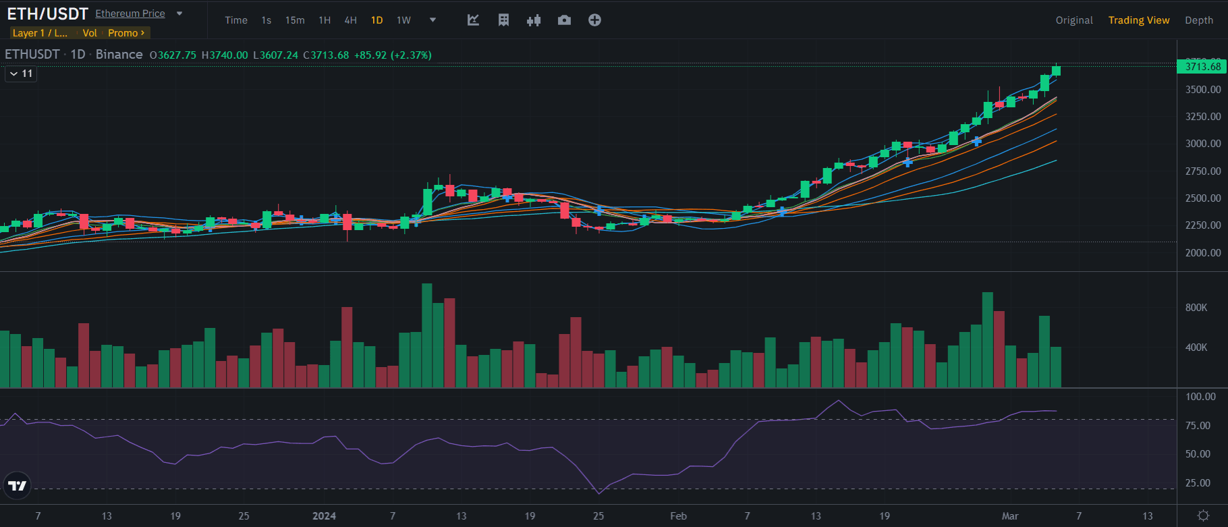Image resolution: width=1228 pixels, height=527 pixels.
Task: Click the plus circle icon in toolbar
Action: [x=594, y=20]
